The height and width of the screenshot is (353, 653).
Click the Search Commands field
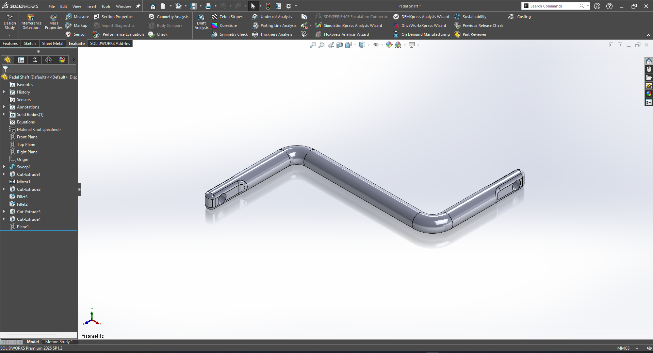coord(554,6)
